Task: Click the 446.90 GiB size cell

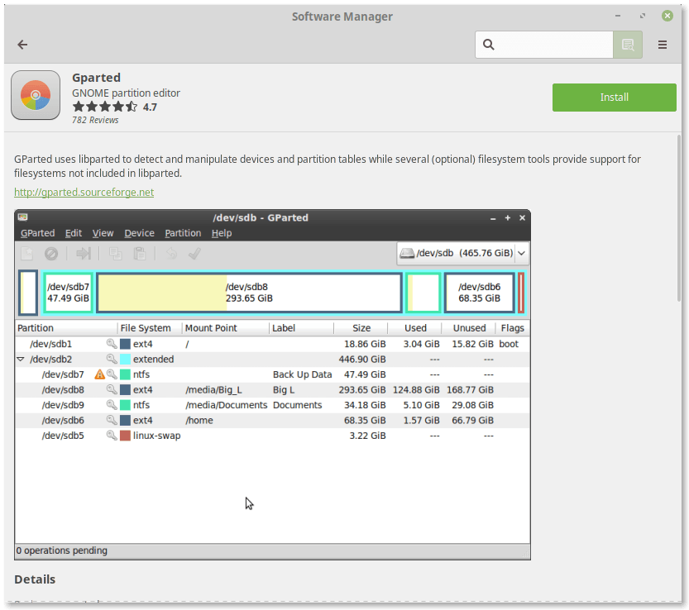Action: pos(362,360)
